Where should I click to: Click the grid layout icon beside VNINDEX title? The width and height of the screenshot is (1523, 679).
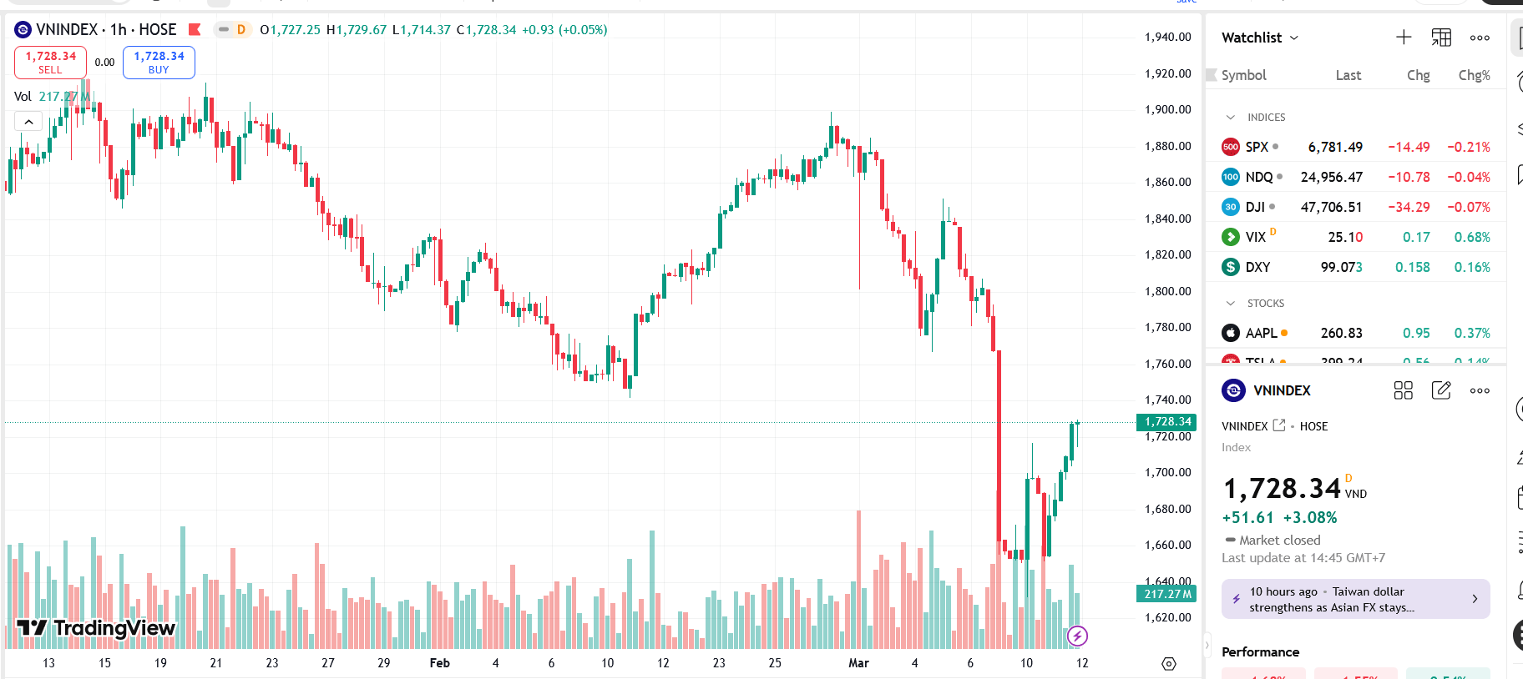point(1403,390)
